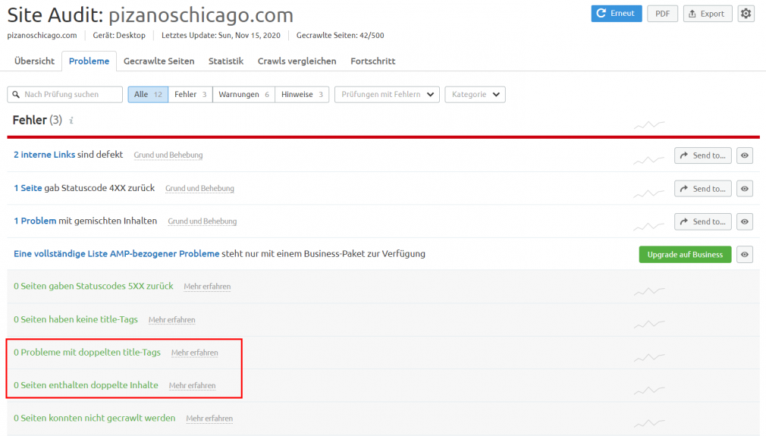Screen dimensions: 766x436
Task: Open the Crawls vergleichen tab
Action: [x=297, y=61]
